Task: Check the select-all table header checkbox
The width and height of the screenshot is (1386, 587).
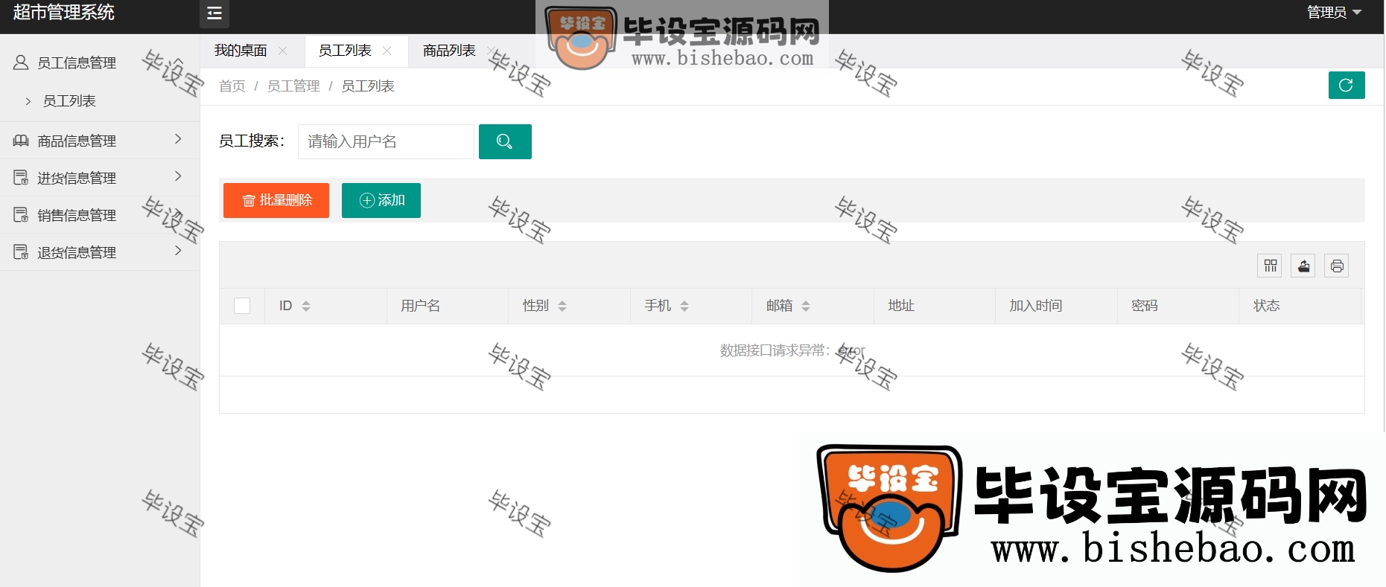Action: pos(242,306)
